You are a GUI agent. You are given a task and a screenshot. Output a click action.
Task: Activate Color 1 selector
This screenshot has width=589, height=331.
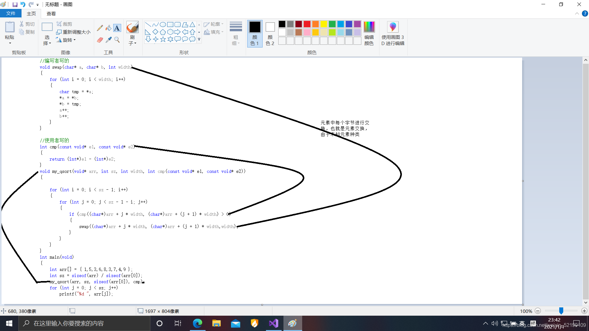pos(255,33)
